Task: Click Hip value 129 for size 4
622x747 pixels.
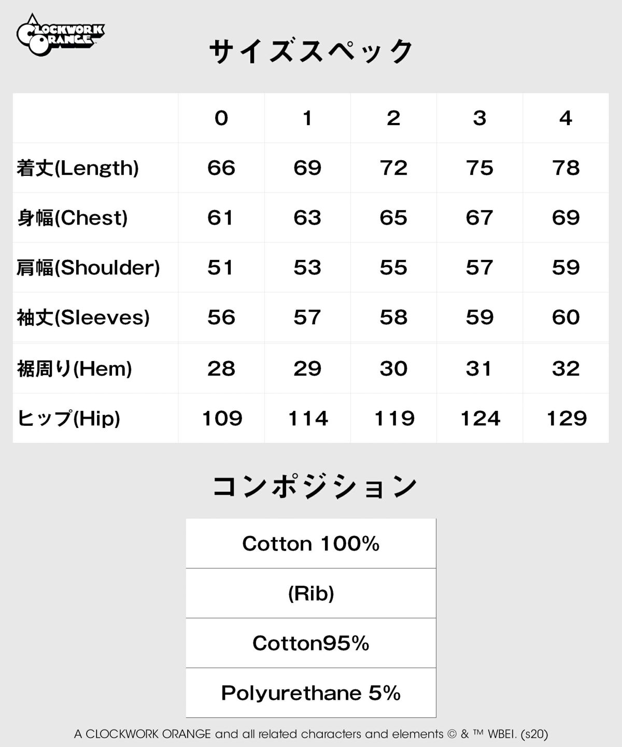Action: point(567,419)
